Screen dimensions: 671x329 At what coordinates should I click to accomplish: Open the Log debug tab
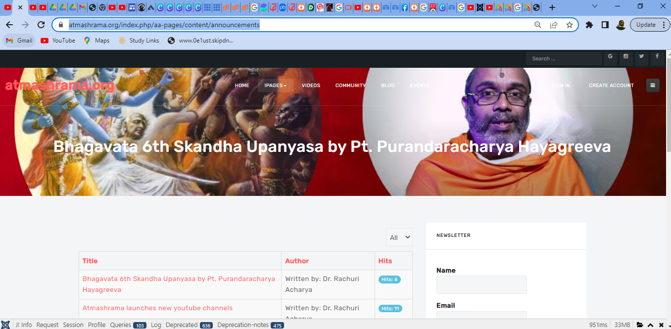click(156, 325)
